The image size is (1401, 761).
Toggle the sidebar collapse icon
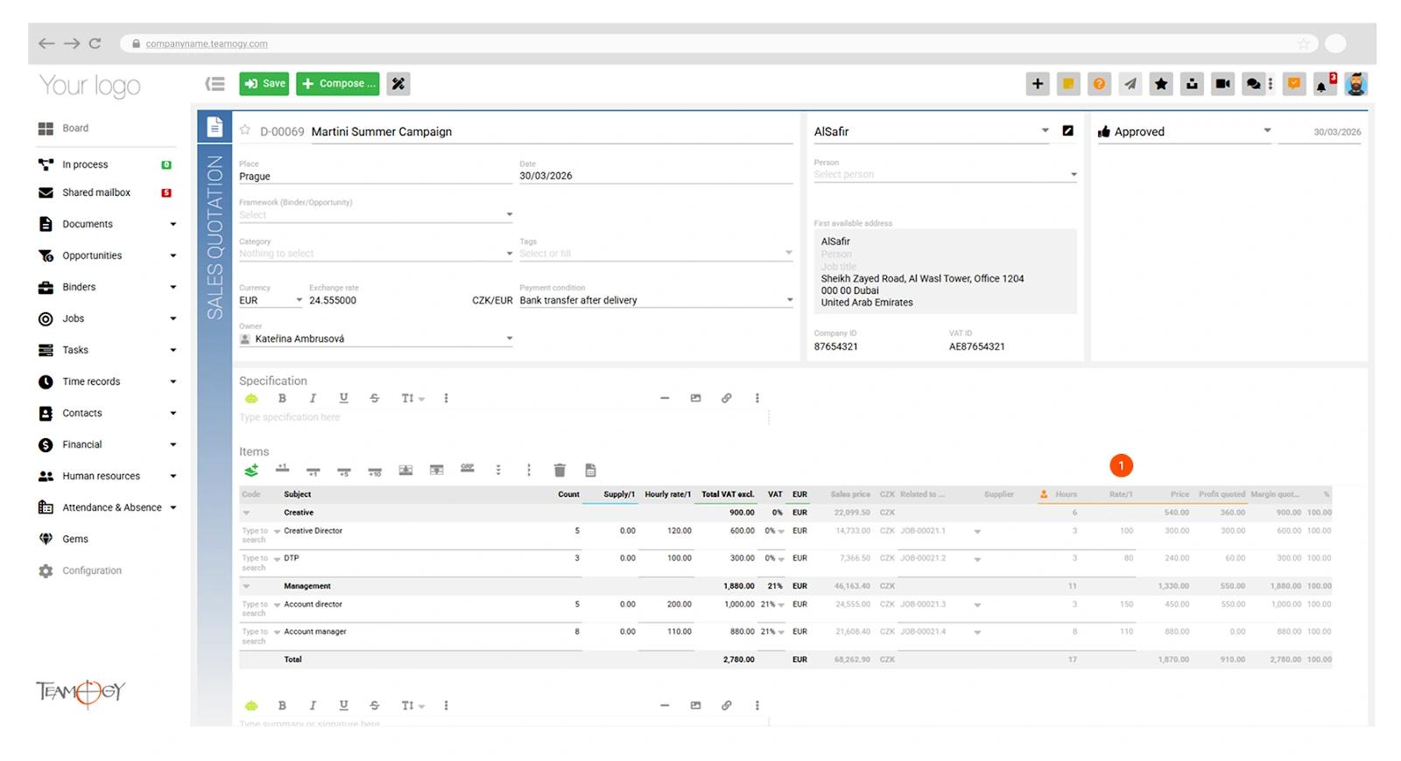(x=215, y=84)
